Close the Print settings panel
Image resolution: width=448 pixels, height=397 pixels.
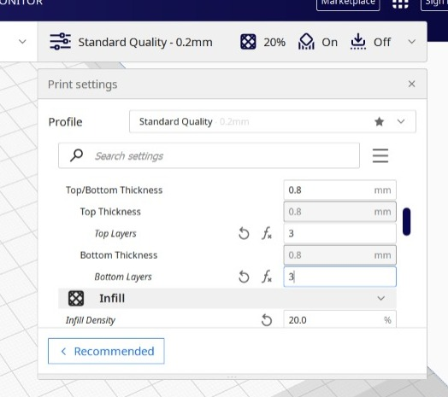pos(412,84)
